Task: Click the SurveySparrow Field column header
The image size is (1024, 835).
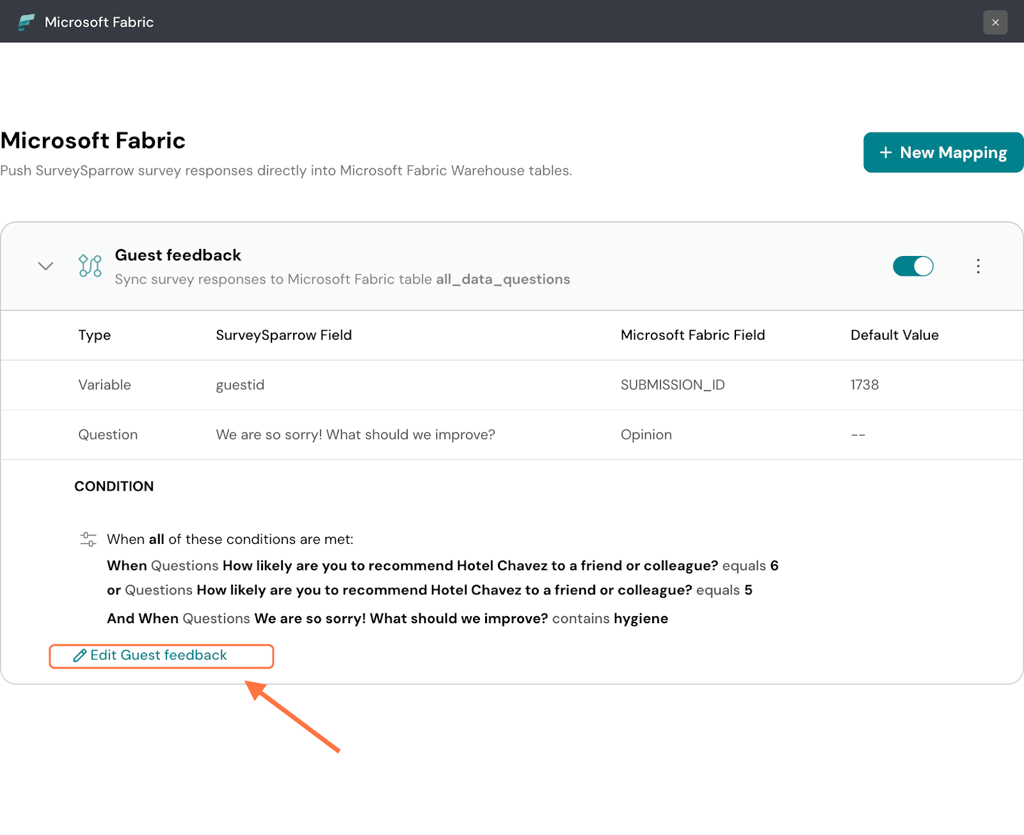Action: tap(284, 335)
